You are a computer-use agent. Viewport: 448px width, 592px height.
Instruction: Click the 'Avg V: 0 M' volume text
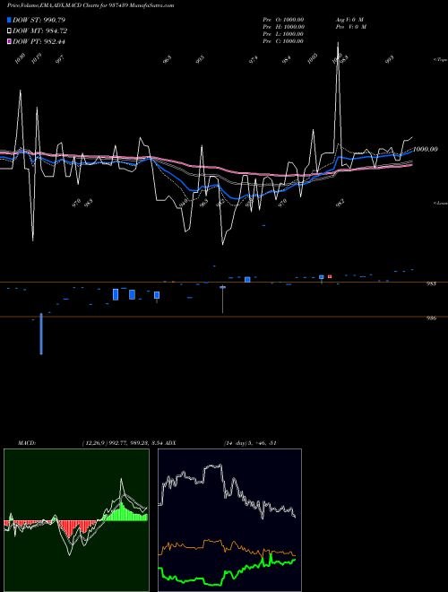[349, 20]
